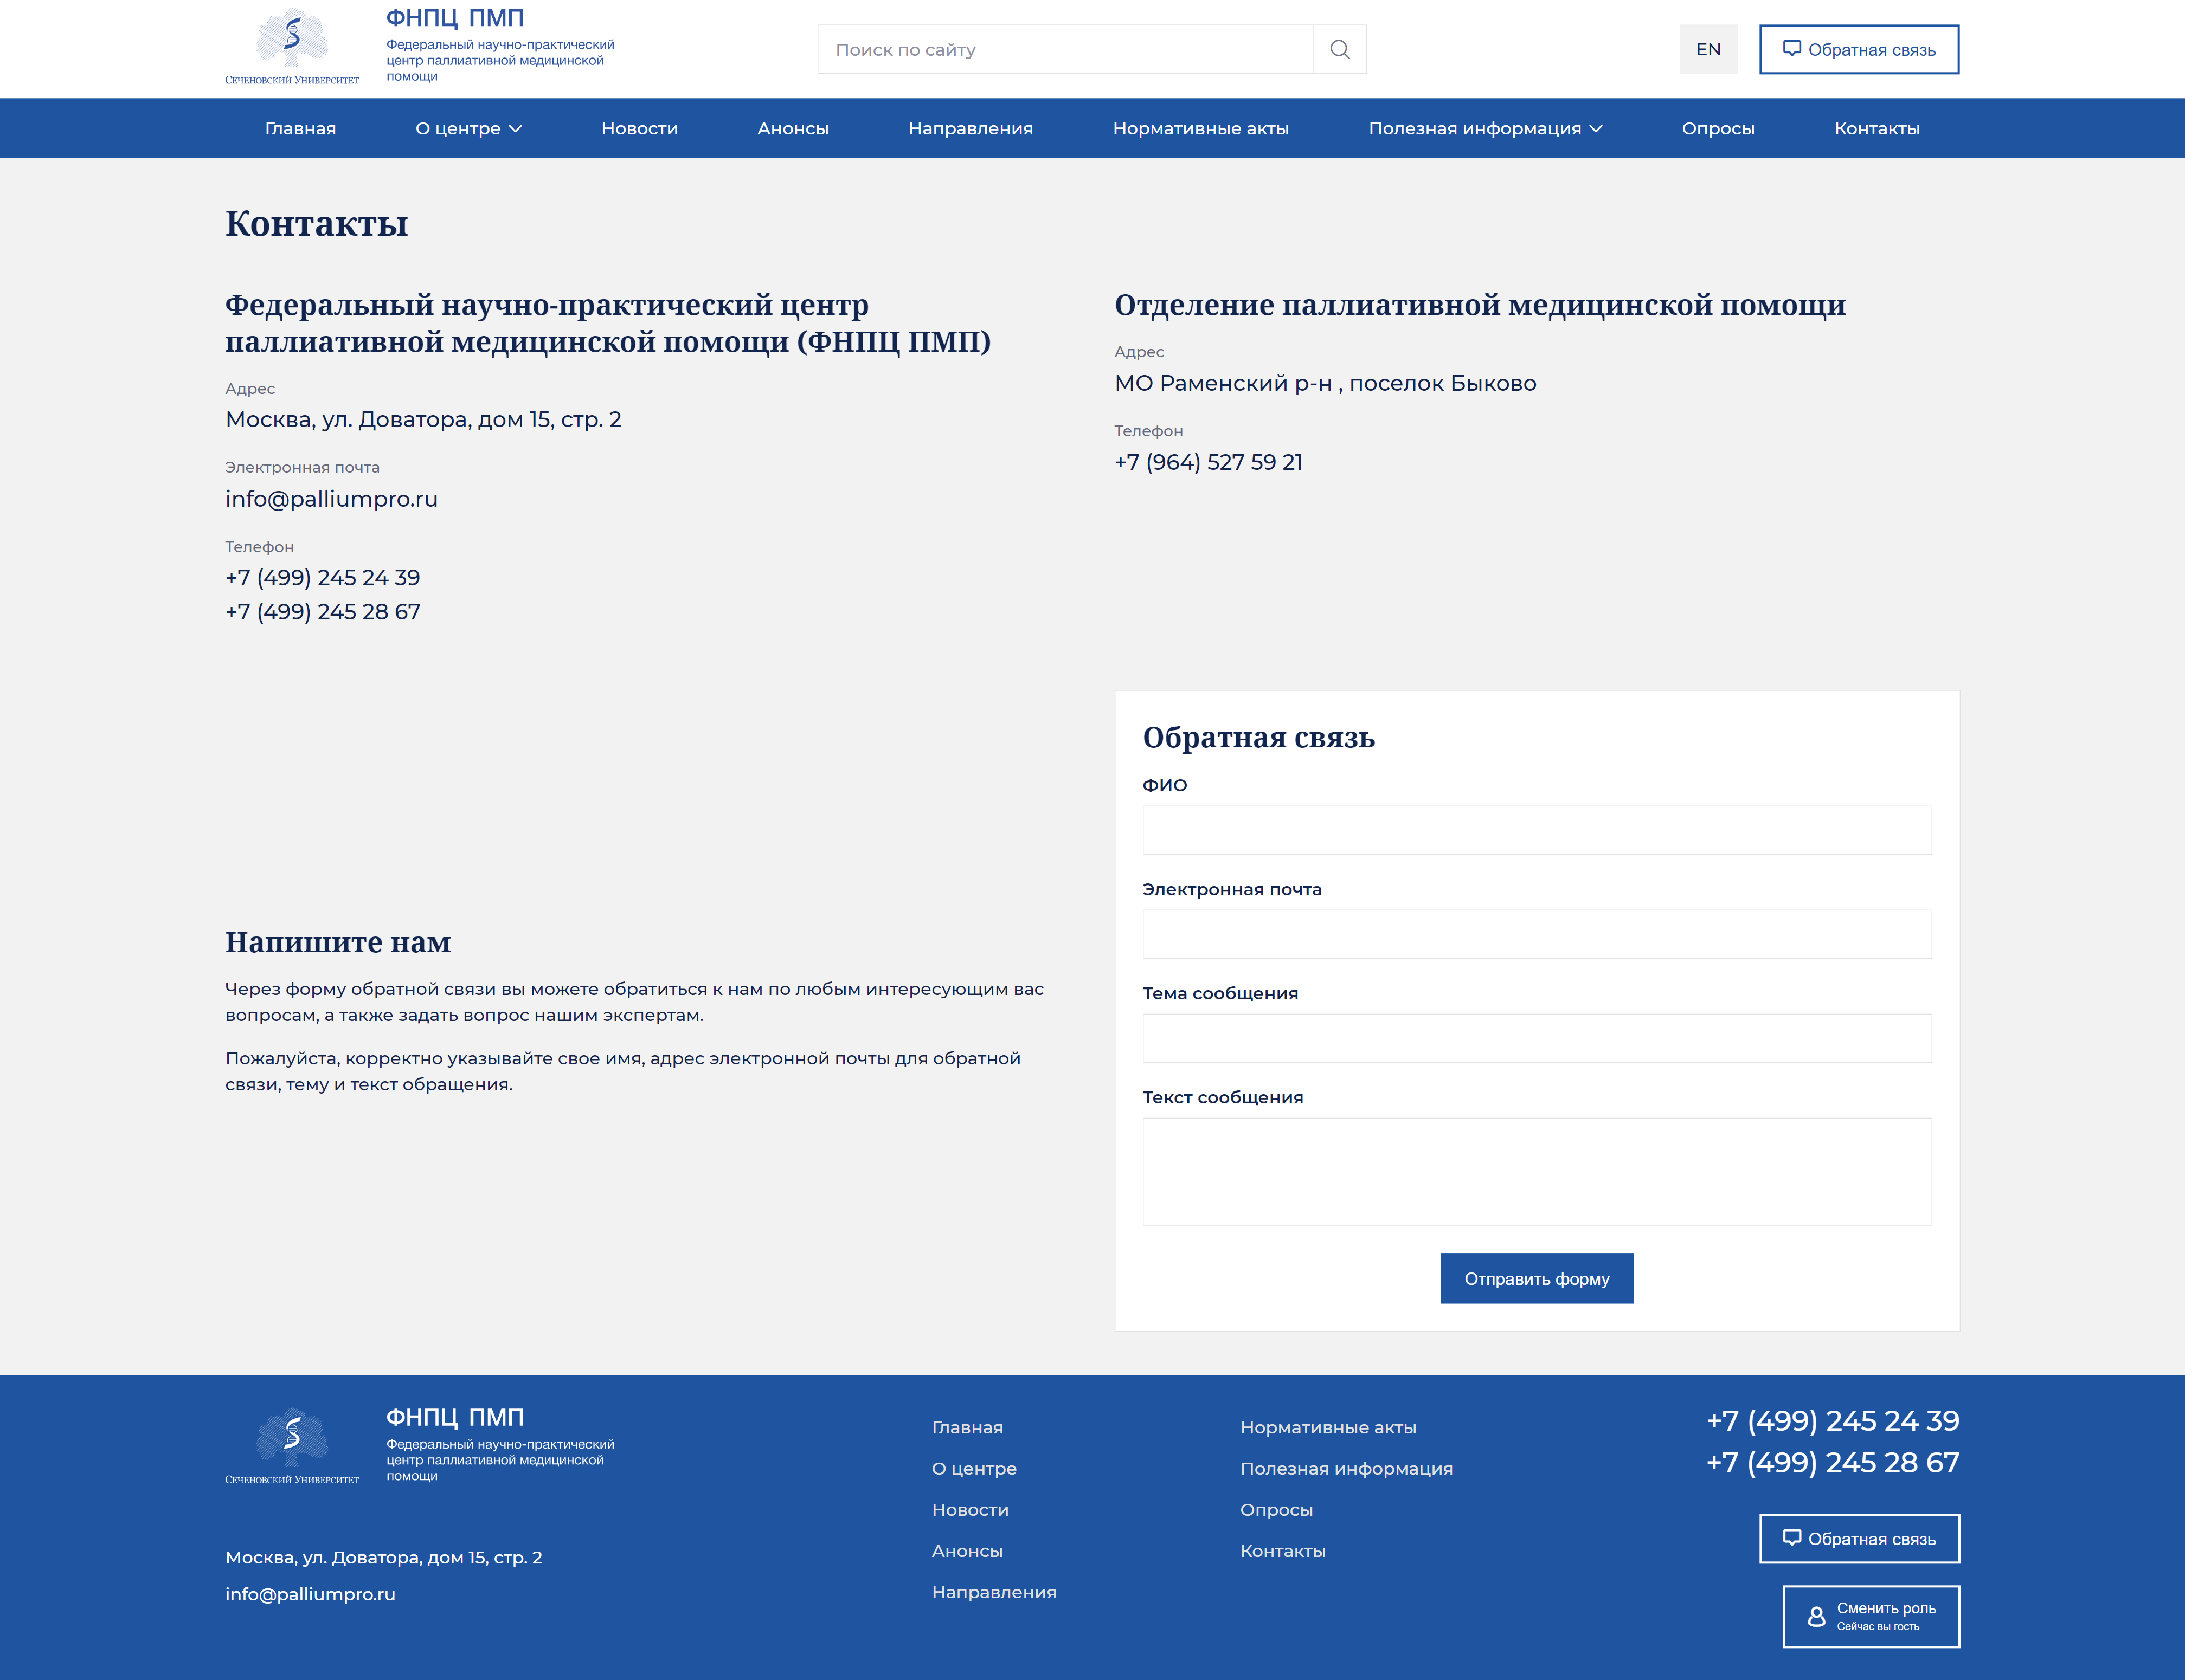Click the Sechenov University header logo
Image resolution: width=2185 pixels, height=1680 pixels.
click(292, 47)
